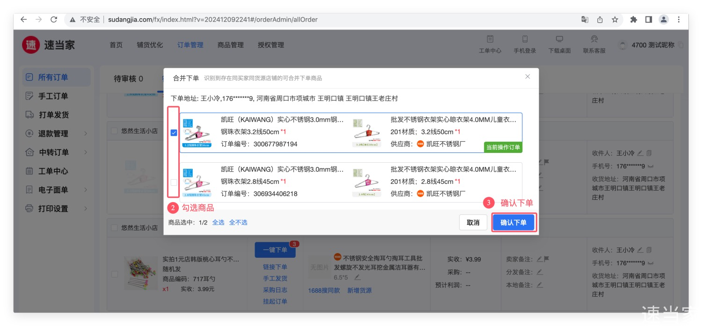Reload the page with browser refresh icon

click(x=54, y=20)
